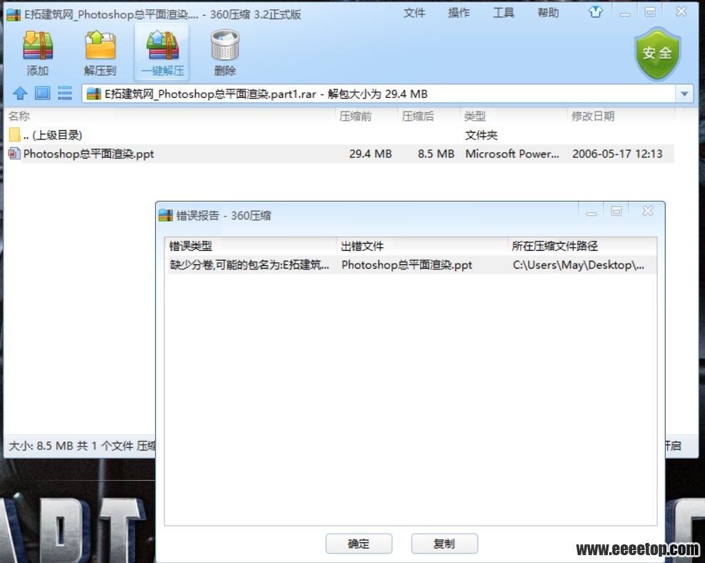Image resolution: width=705 pixels, height=563 pixels.
Task: Click the 2006-05-17 12:13 date cell
Action: [617, 154]
